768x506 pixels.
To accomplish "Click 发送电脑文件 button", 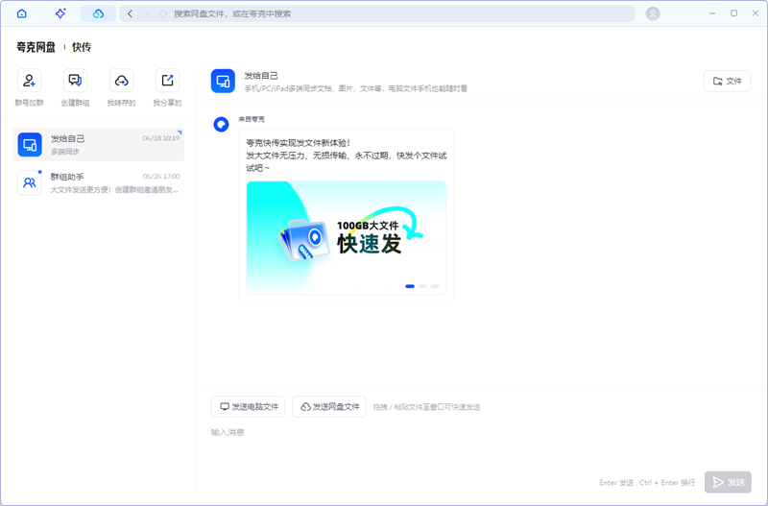I will (x=248, y=406).
